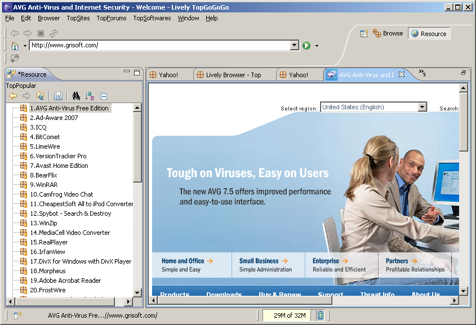Select 19.Adobe Acrobat Reader entry
Viewport: 476px width, 325px height.
pos(65,281)
